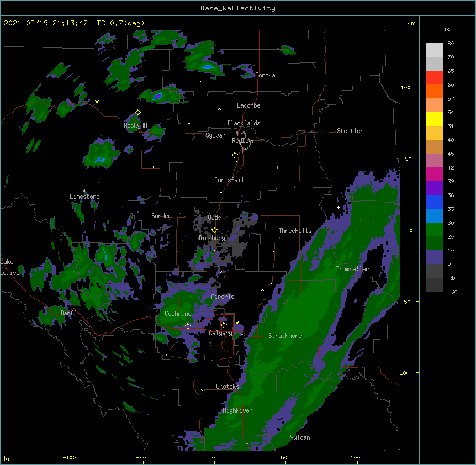
Task: Click the ThreeHills town label
Action: click(x=295, y=231)
